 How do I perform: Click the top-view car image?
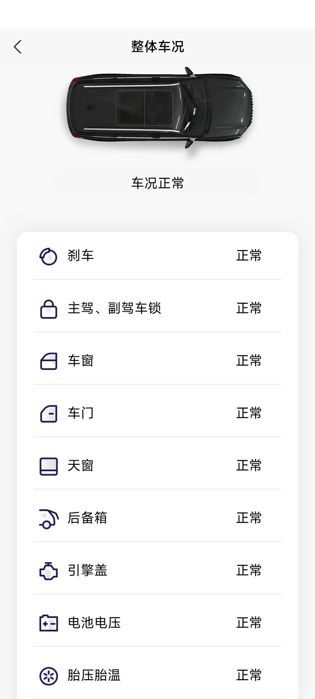(159, 108)
